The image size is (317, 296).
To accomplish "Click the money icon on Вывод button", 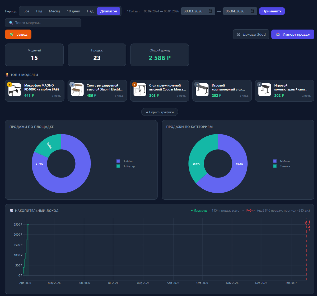I will [x=12, y=35].
